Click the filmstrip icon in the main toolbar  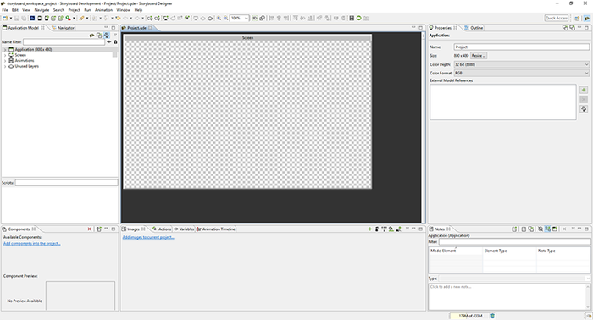click(352, 18)
